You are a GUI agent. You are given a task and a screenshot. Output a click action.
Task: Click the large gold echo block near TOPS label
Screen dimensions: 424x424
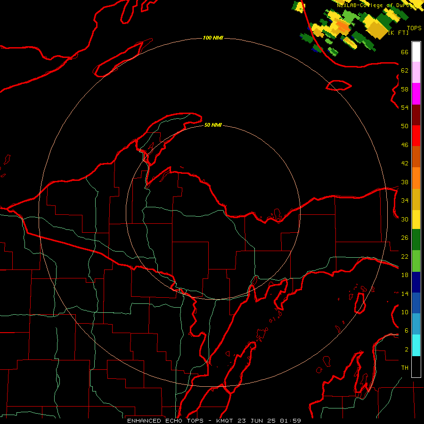tap(377, 29)
